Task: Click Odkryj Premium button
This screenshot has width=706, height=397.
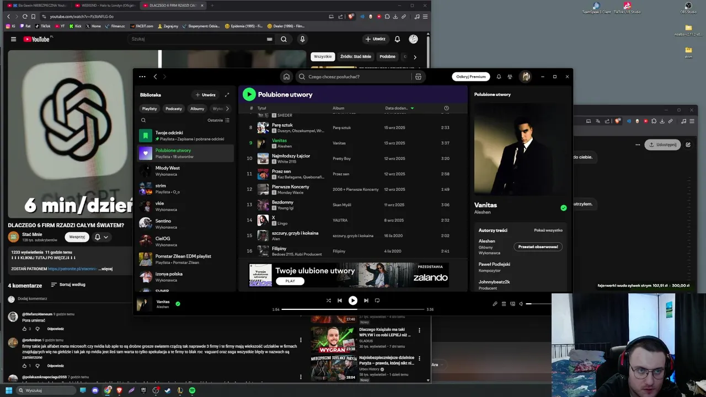Action: [471, 77]
